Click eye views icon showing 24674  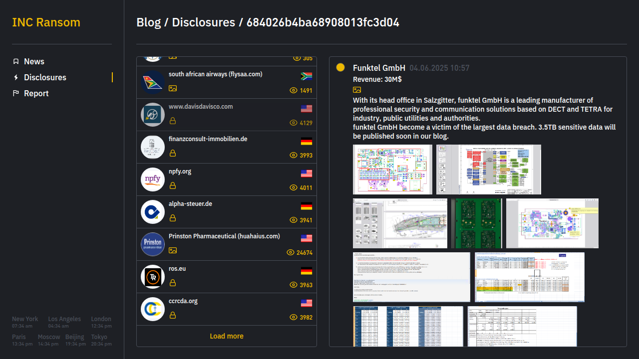point(291,253)
